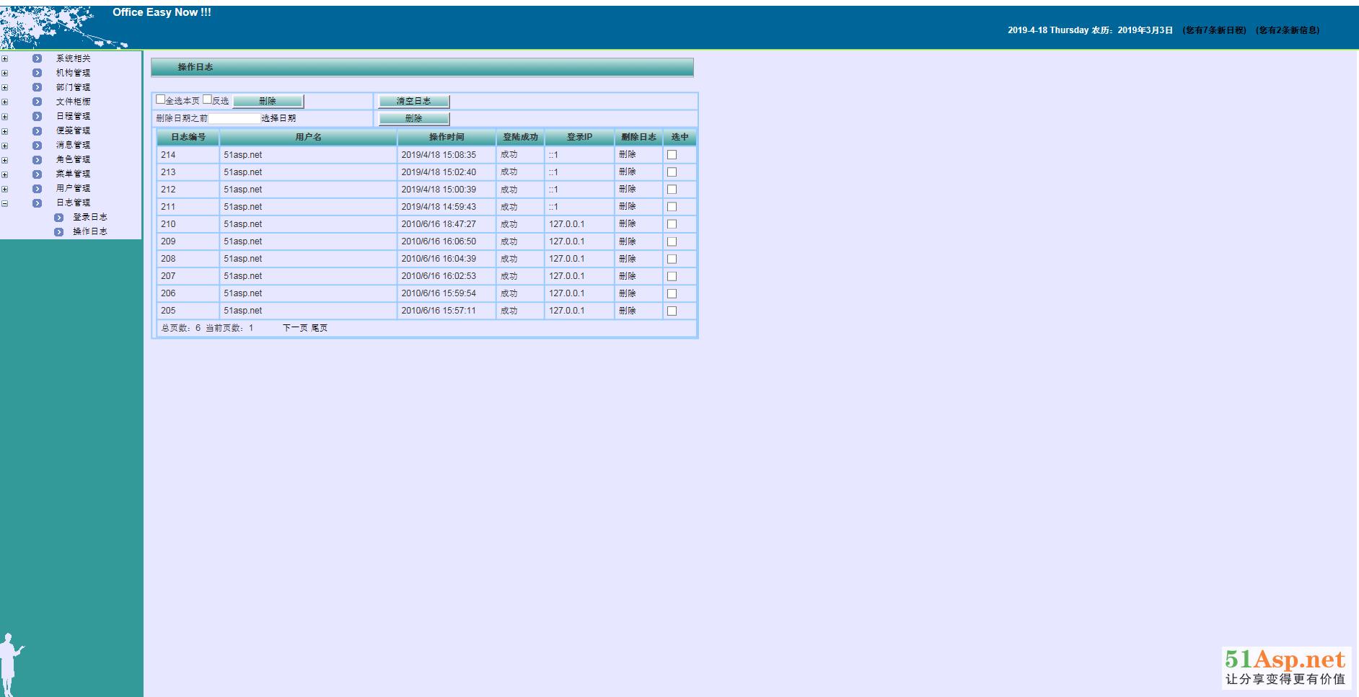The height and width of the screenshot is (697, 1359).
Task: Click arrow icon next to 消息管理
Action: click(x=37, y=145)
